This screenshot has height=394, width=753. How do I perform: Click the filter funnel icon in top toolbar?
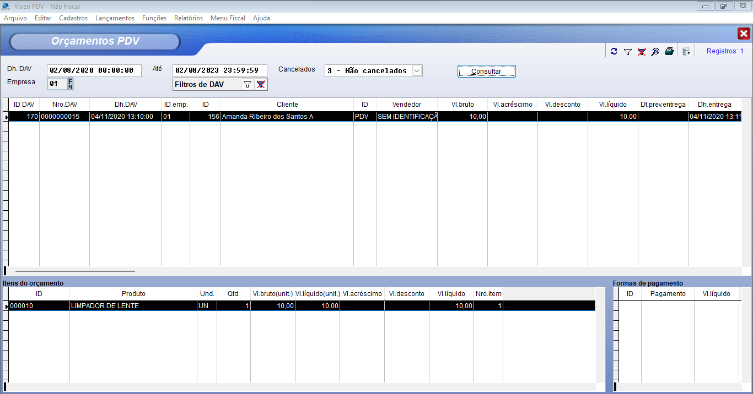point(627,52)
